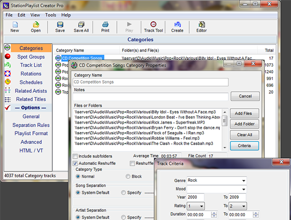The image size is (291, 220).
Task: Save using the Save toolbar icon
Action: tap(60, 27)
